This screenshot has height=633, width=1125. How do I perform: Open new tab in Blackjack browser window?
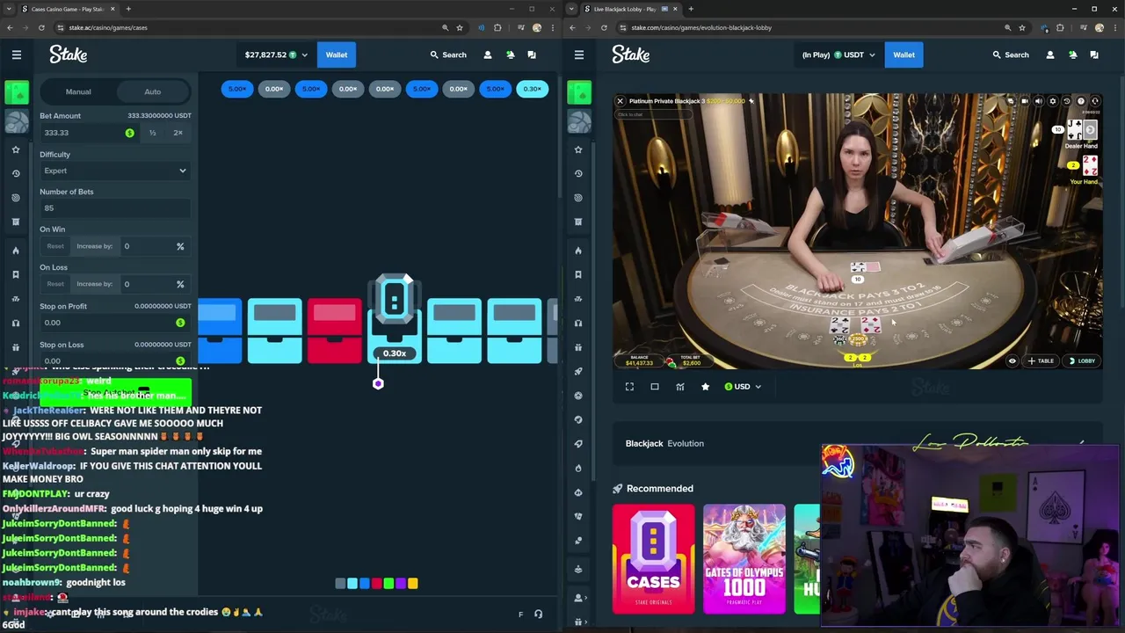(691, 9)
